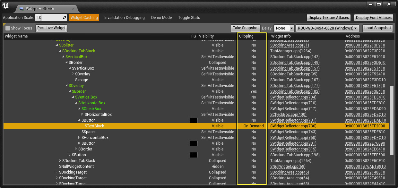
Task: Click Display Texture Atlases button
Action: pos(329,18)
